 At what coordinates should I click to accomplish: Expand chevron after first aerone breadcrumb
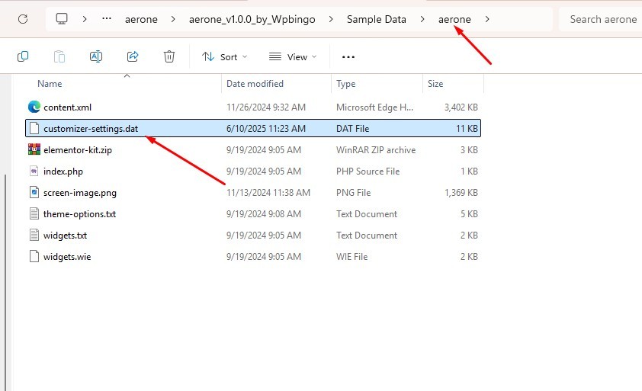pos(173,19)
